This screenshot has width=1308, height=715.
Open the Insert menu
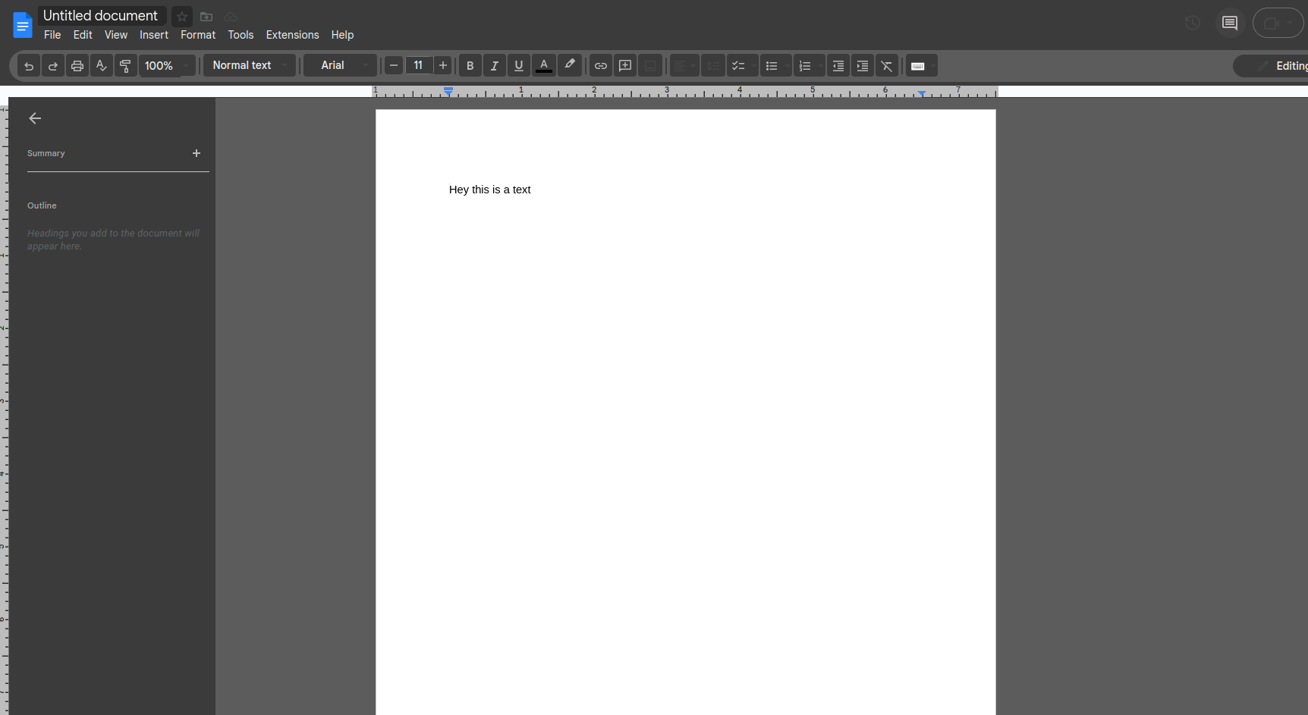[x=154, y=35]
